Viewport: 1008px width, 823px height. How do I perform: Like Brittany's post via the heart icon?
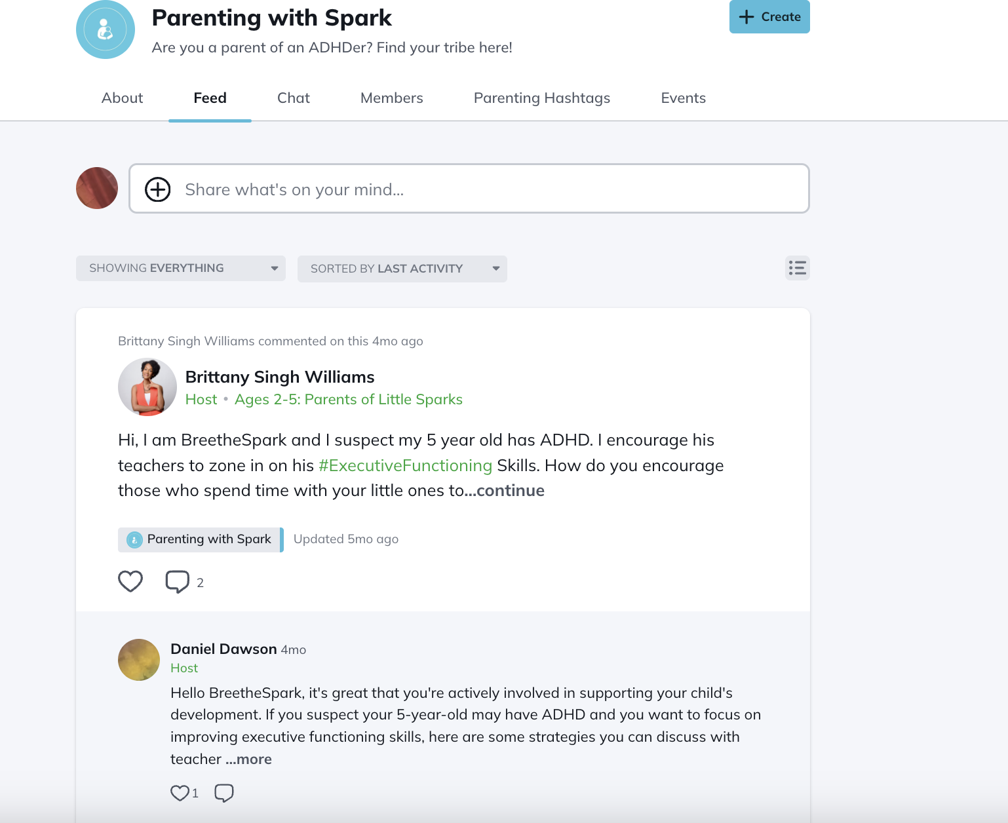tap(130, 581)
